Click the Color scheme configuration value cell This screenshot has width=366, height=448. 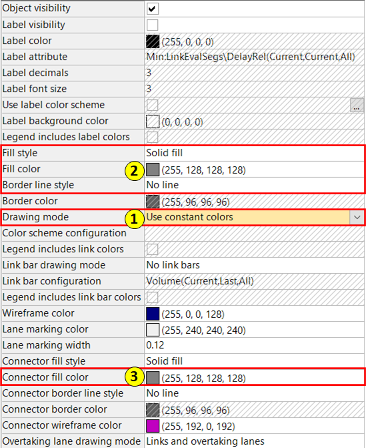click(x=255, y=233)
